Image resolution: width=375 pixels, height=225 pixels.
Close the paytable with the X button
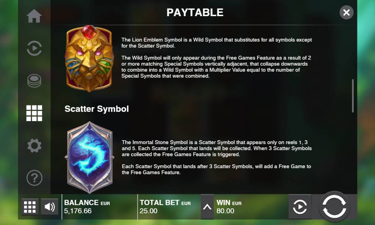[346, 12]
